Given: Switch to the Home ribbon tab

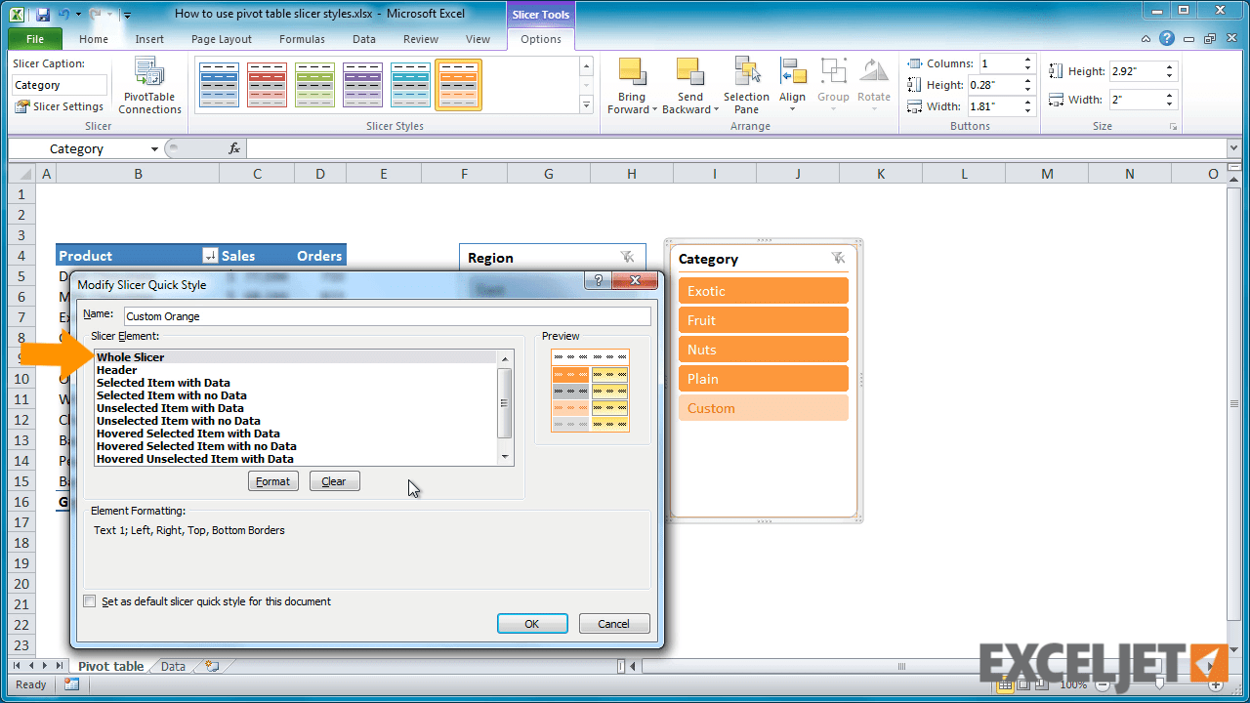Looking at the screenshot, I should click(x=93, y=39).
